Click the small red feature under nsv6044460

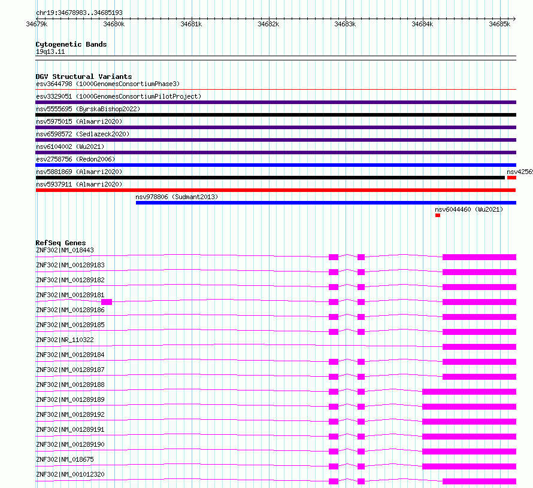(x=438, y=215)
